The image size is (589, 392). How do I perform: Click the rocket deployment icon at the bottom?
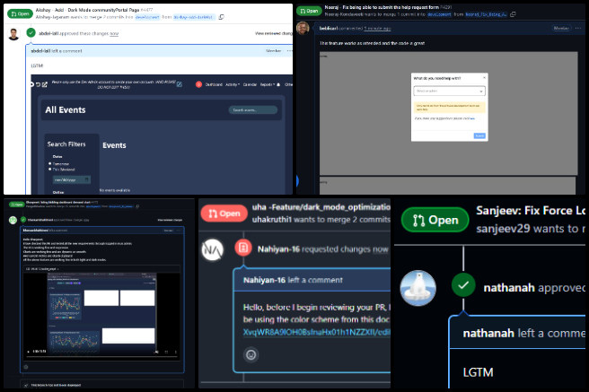(25, 385)
